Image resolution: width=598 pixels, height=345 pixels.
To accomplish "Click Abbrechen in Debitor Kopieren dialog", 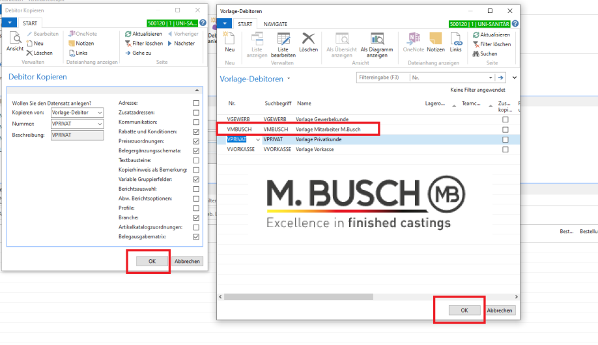I will point(187,261).
